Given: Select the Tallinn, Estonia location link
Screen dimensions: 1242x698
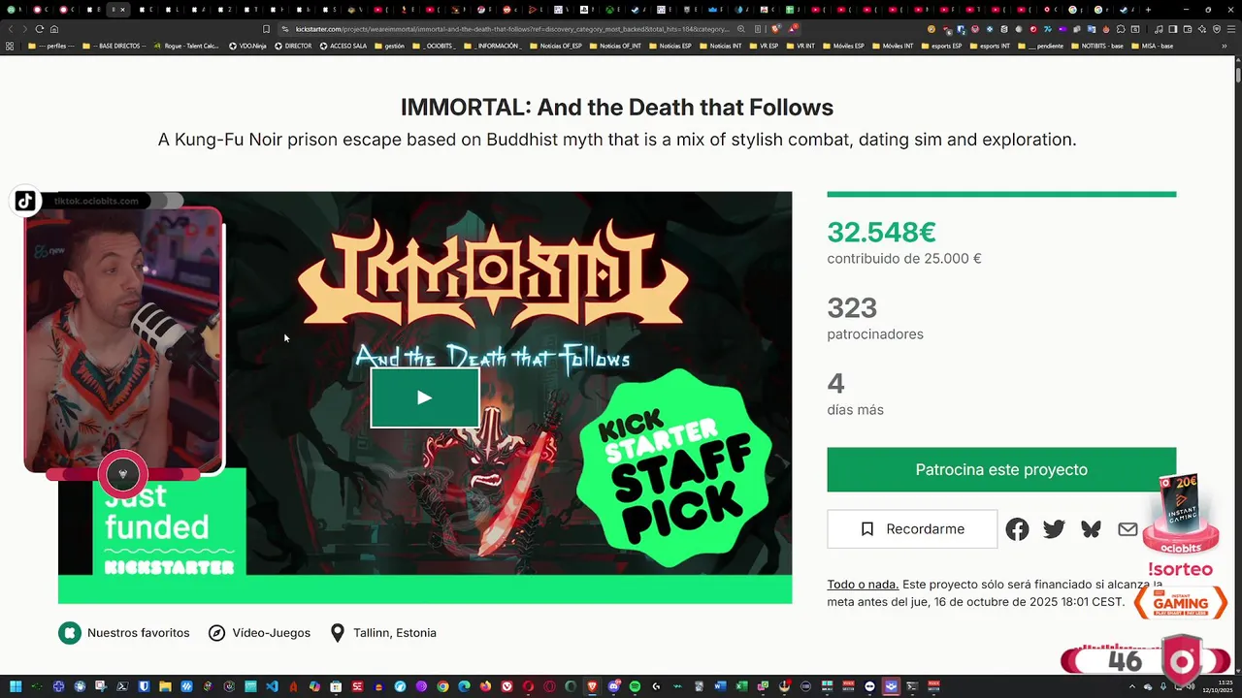Looking at the screenshot, I should (383, 633).
